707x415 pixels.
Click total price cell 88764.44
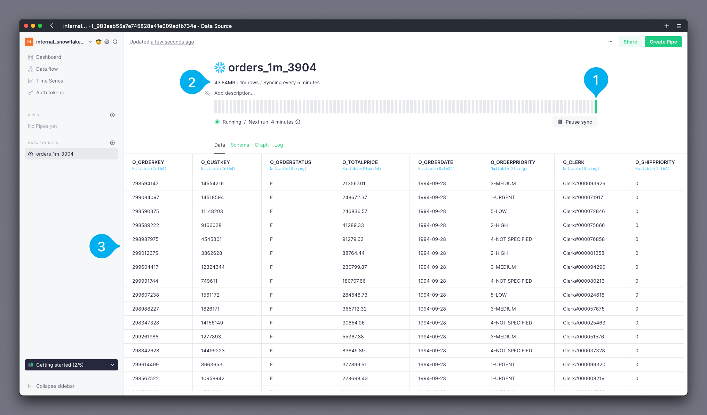(372, 253)
